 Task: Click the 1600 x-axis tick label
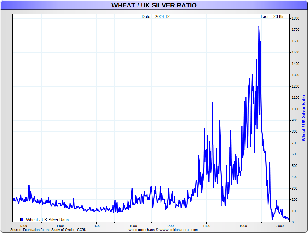tap(133, 226)
